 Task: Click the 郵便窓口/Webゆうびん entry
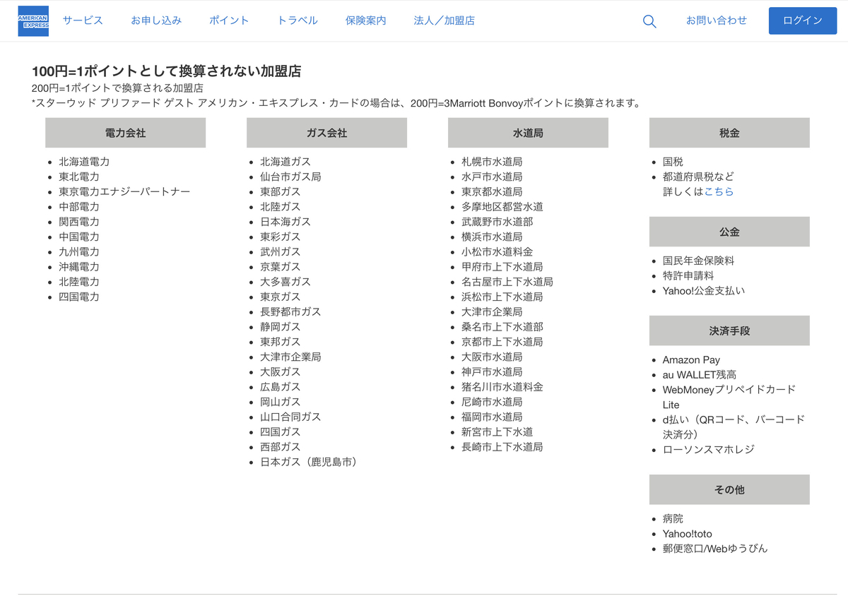(715, 549)
